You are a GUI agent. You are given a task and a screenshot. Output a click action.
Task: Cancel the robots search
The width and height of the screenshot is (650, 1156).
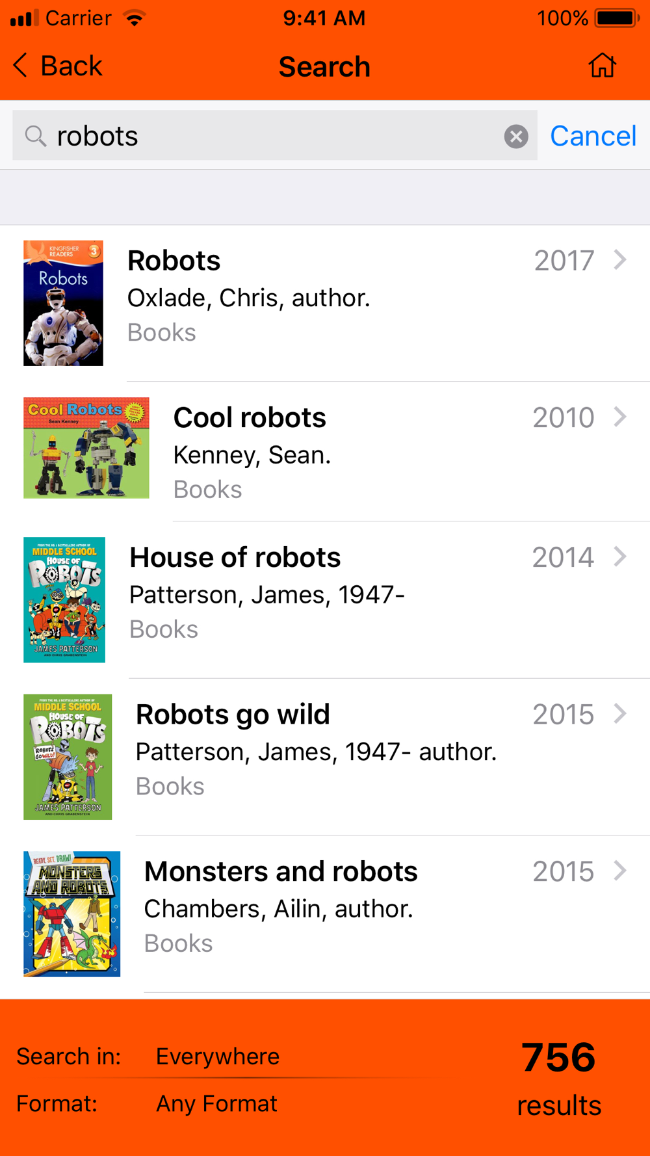point(593,136)
